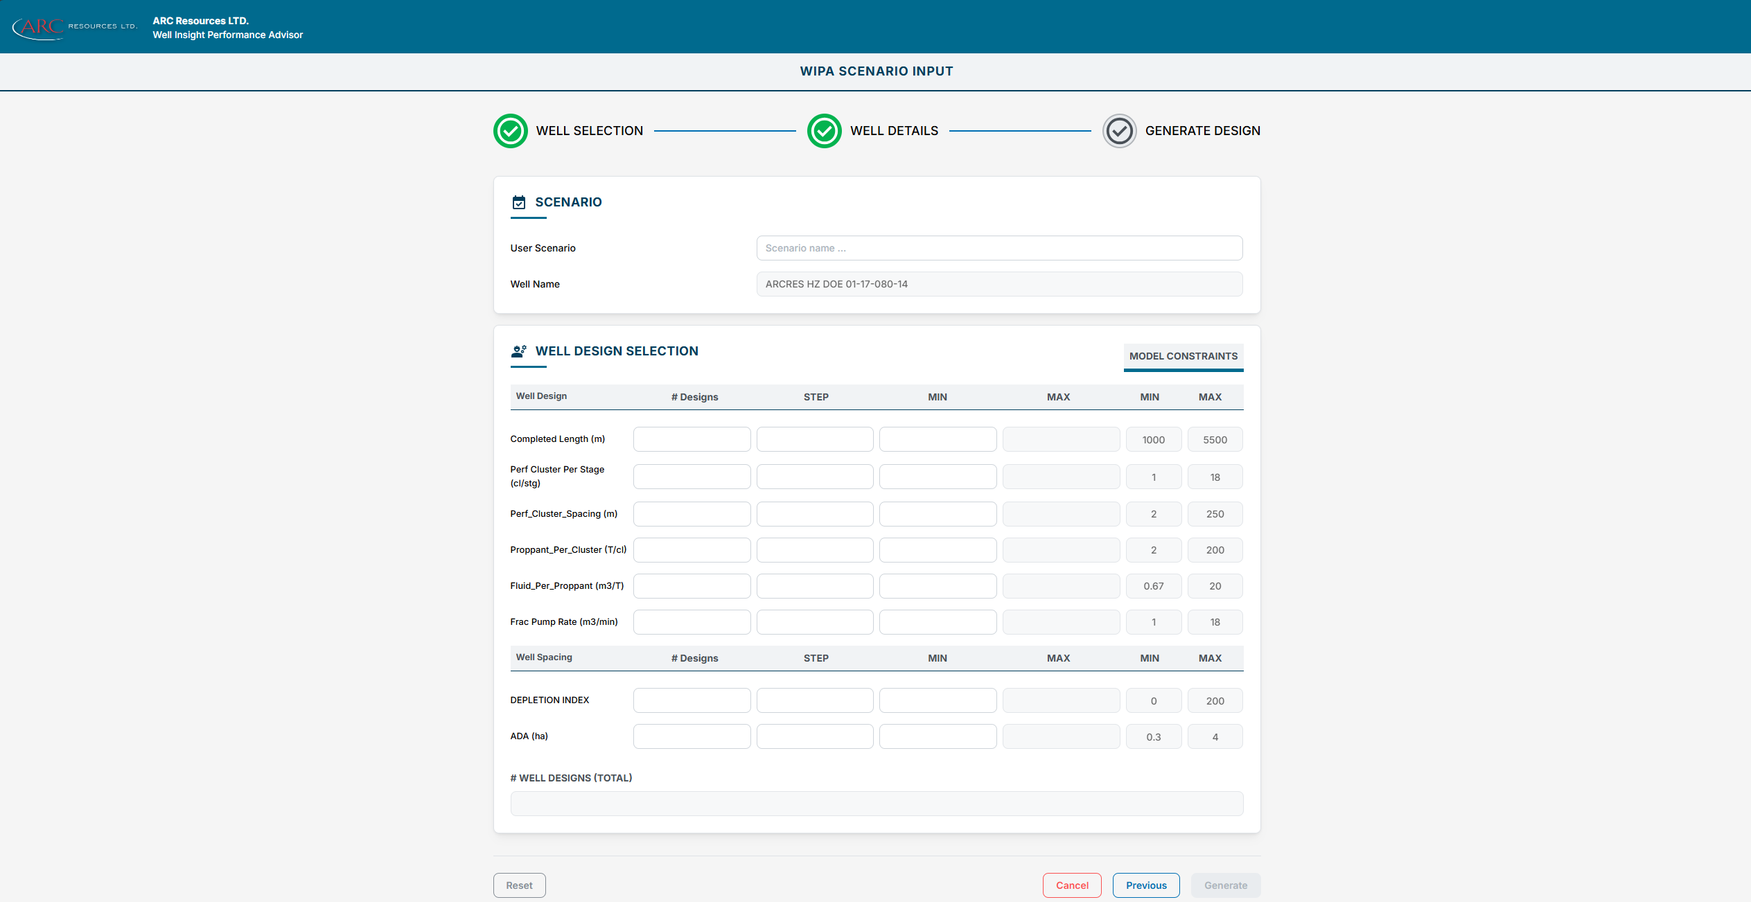Click Completed Length # Designs input
This screenshot has width=1751, height=902.
click(692, 439)
